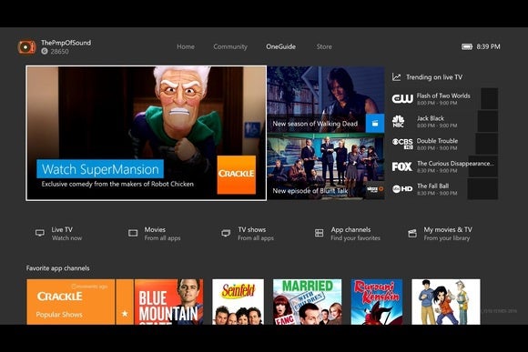
Task: Select Flash of Two Worlds listing
Action: [x=444, y=98]
